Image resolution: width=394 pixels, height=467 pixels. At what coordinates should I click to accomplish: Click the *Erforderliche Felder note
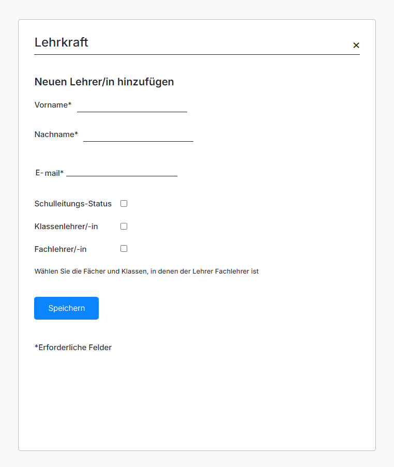click(73, 348)
